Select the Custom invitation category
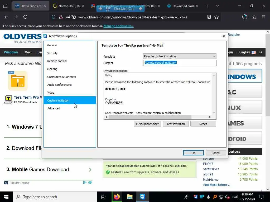This screenshot has height=202, width=270. (70, 100)
